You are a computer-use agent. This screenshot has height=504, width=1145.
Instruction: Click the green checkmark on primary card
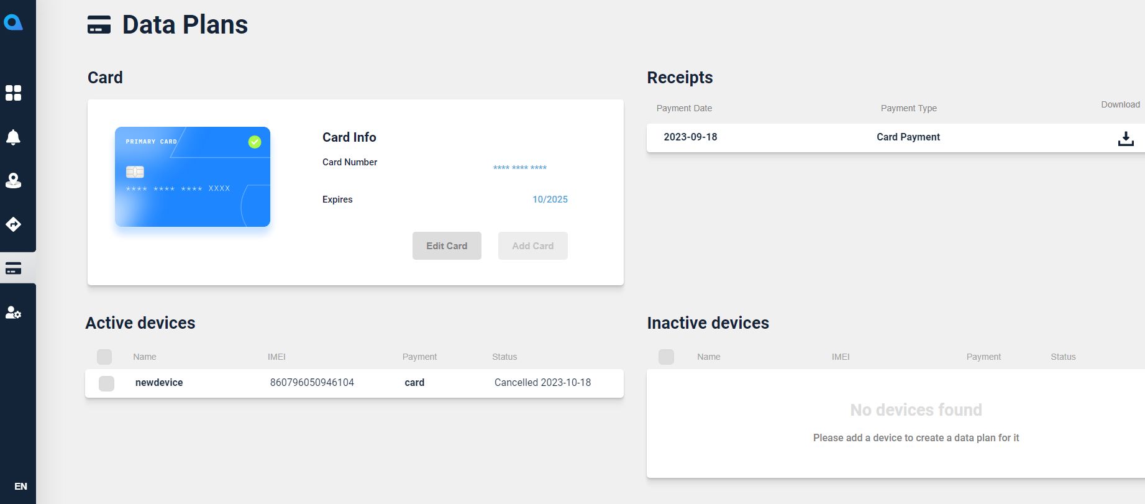coord(255,142)
